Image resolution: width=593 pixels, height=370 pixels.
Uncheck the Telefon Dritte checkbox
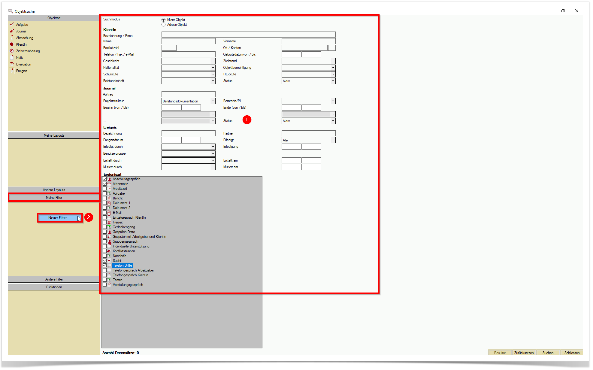(105, 265)
